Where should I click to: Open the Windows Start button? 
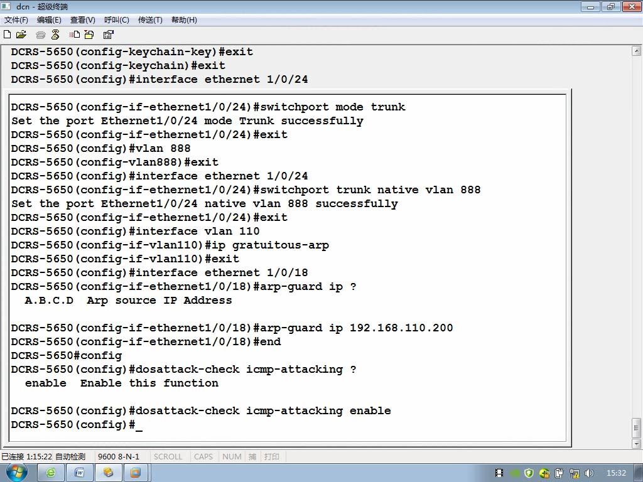click(16, 473)
